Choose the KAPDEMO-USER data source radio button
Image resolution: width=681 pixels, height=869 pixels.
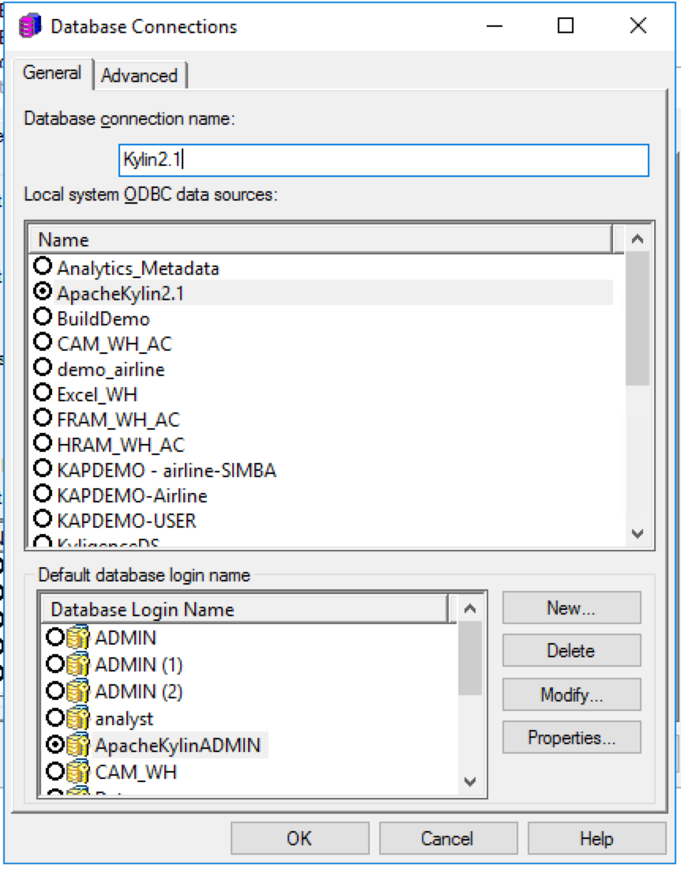[44, 521]
